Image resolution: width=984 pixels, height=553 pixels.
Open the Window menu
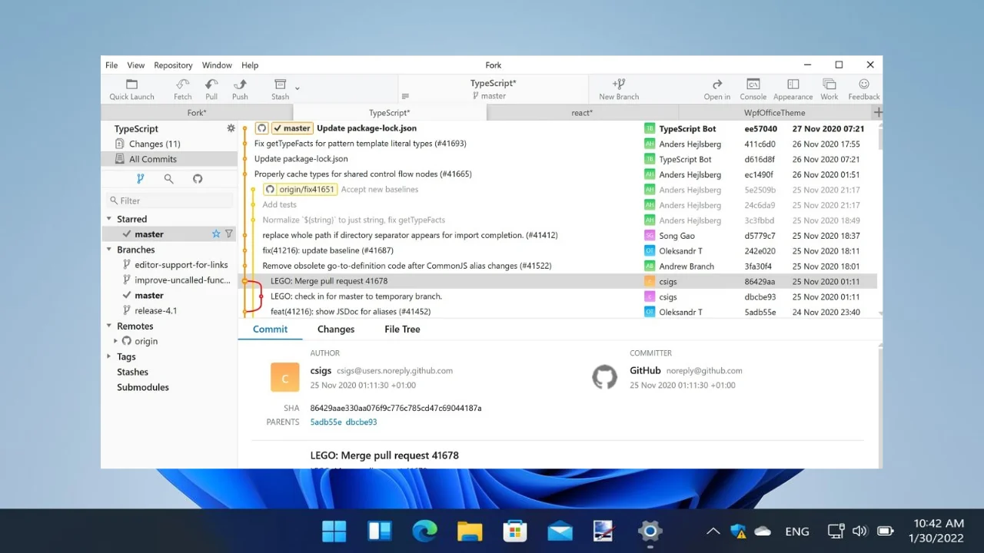coord(217,65)
